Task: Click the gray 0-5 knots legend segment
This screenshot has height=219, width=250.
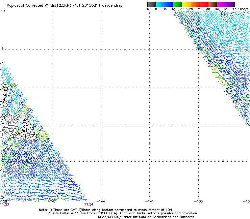Action: pyautogui.click(x=151, y=4)
